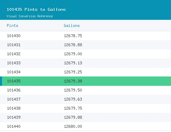The width and height of the screenshot is (171, 132).
Task: Click the gallons value 12679.63
Action: click(73, 99)
